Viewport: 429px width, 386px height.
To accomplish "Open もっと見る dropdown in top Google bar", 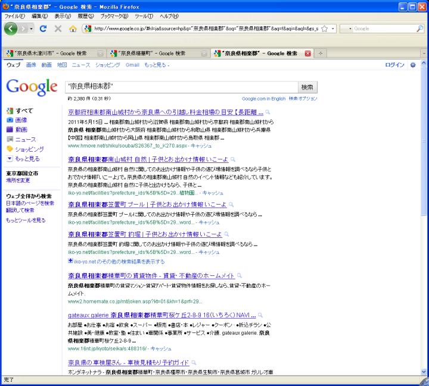I will [156, 65].
